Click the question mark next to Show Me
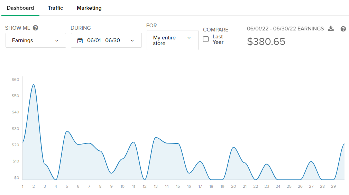This screenshot has width=349, height=195. pos(35,28)
